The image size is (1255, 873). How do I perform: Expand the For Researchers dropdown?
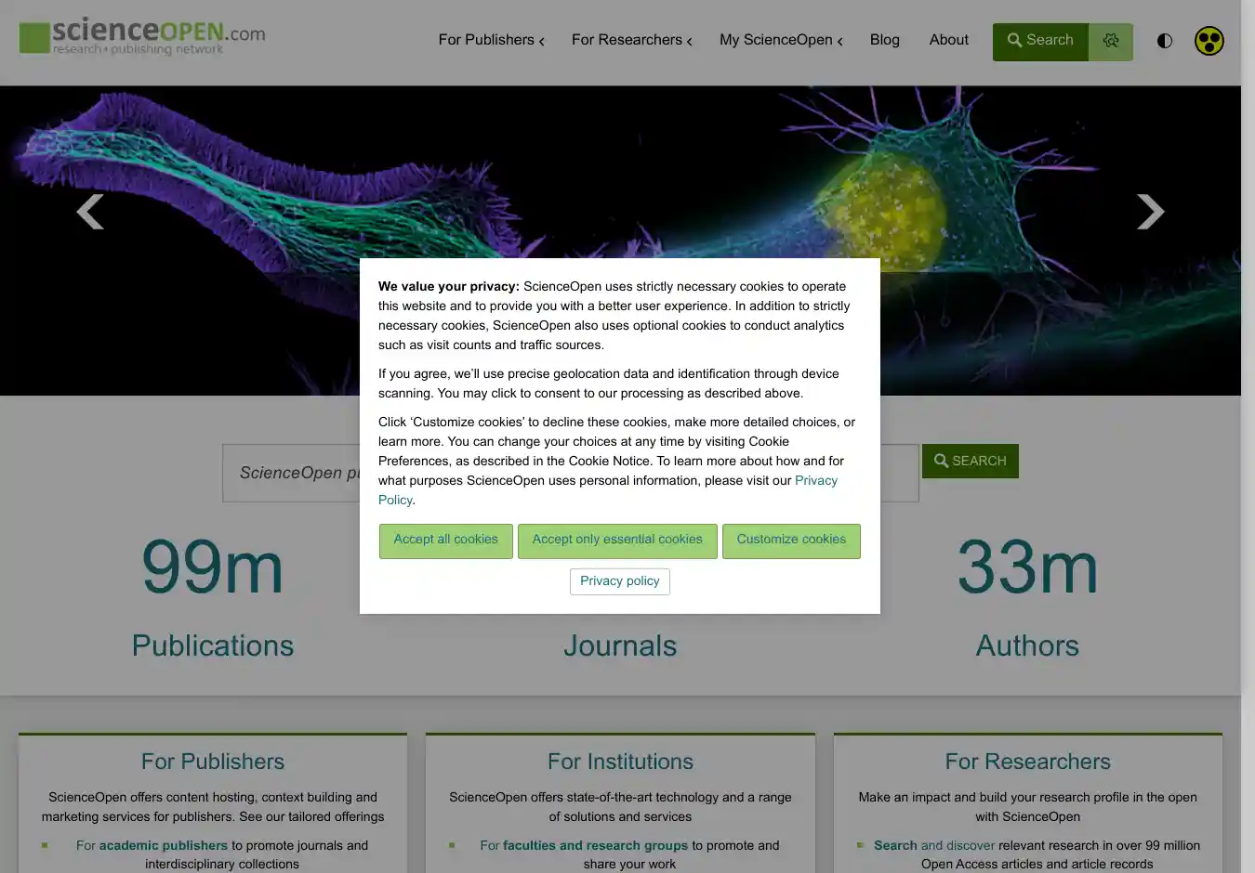[x=631, y=40]
